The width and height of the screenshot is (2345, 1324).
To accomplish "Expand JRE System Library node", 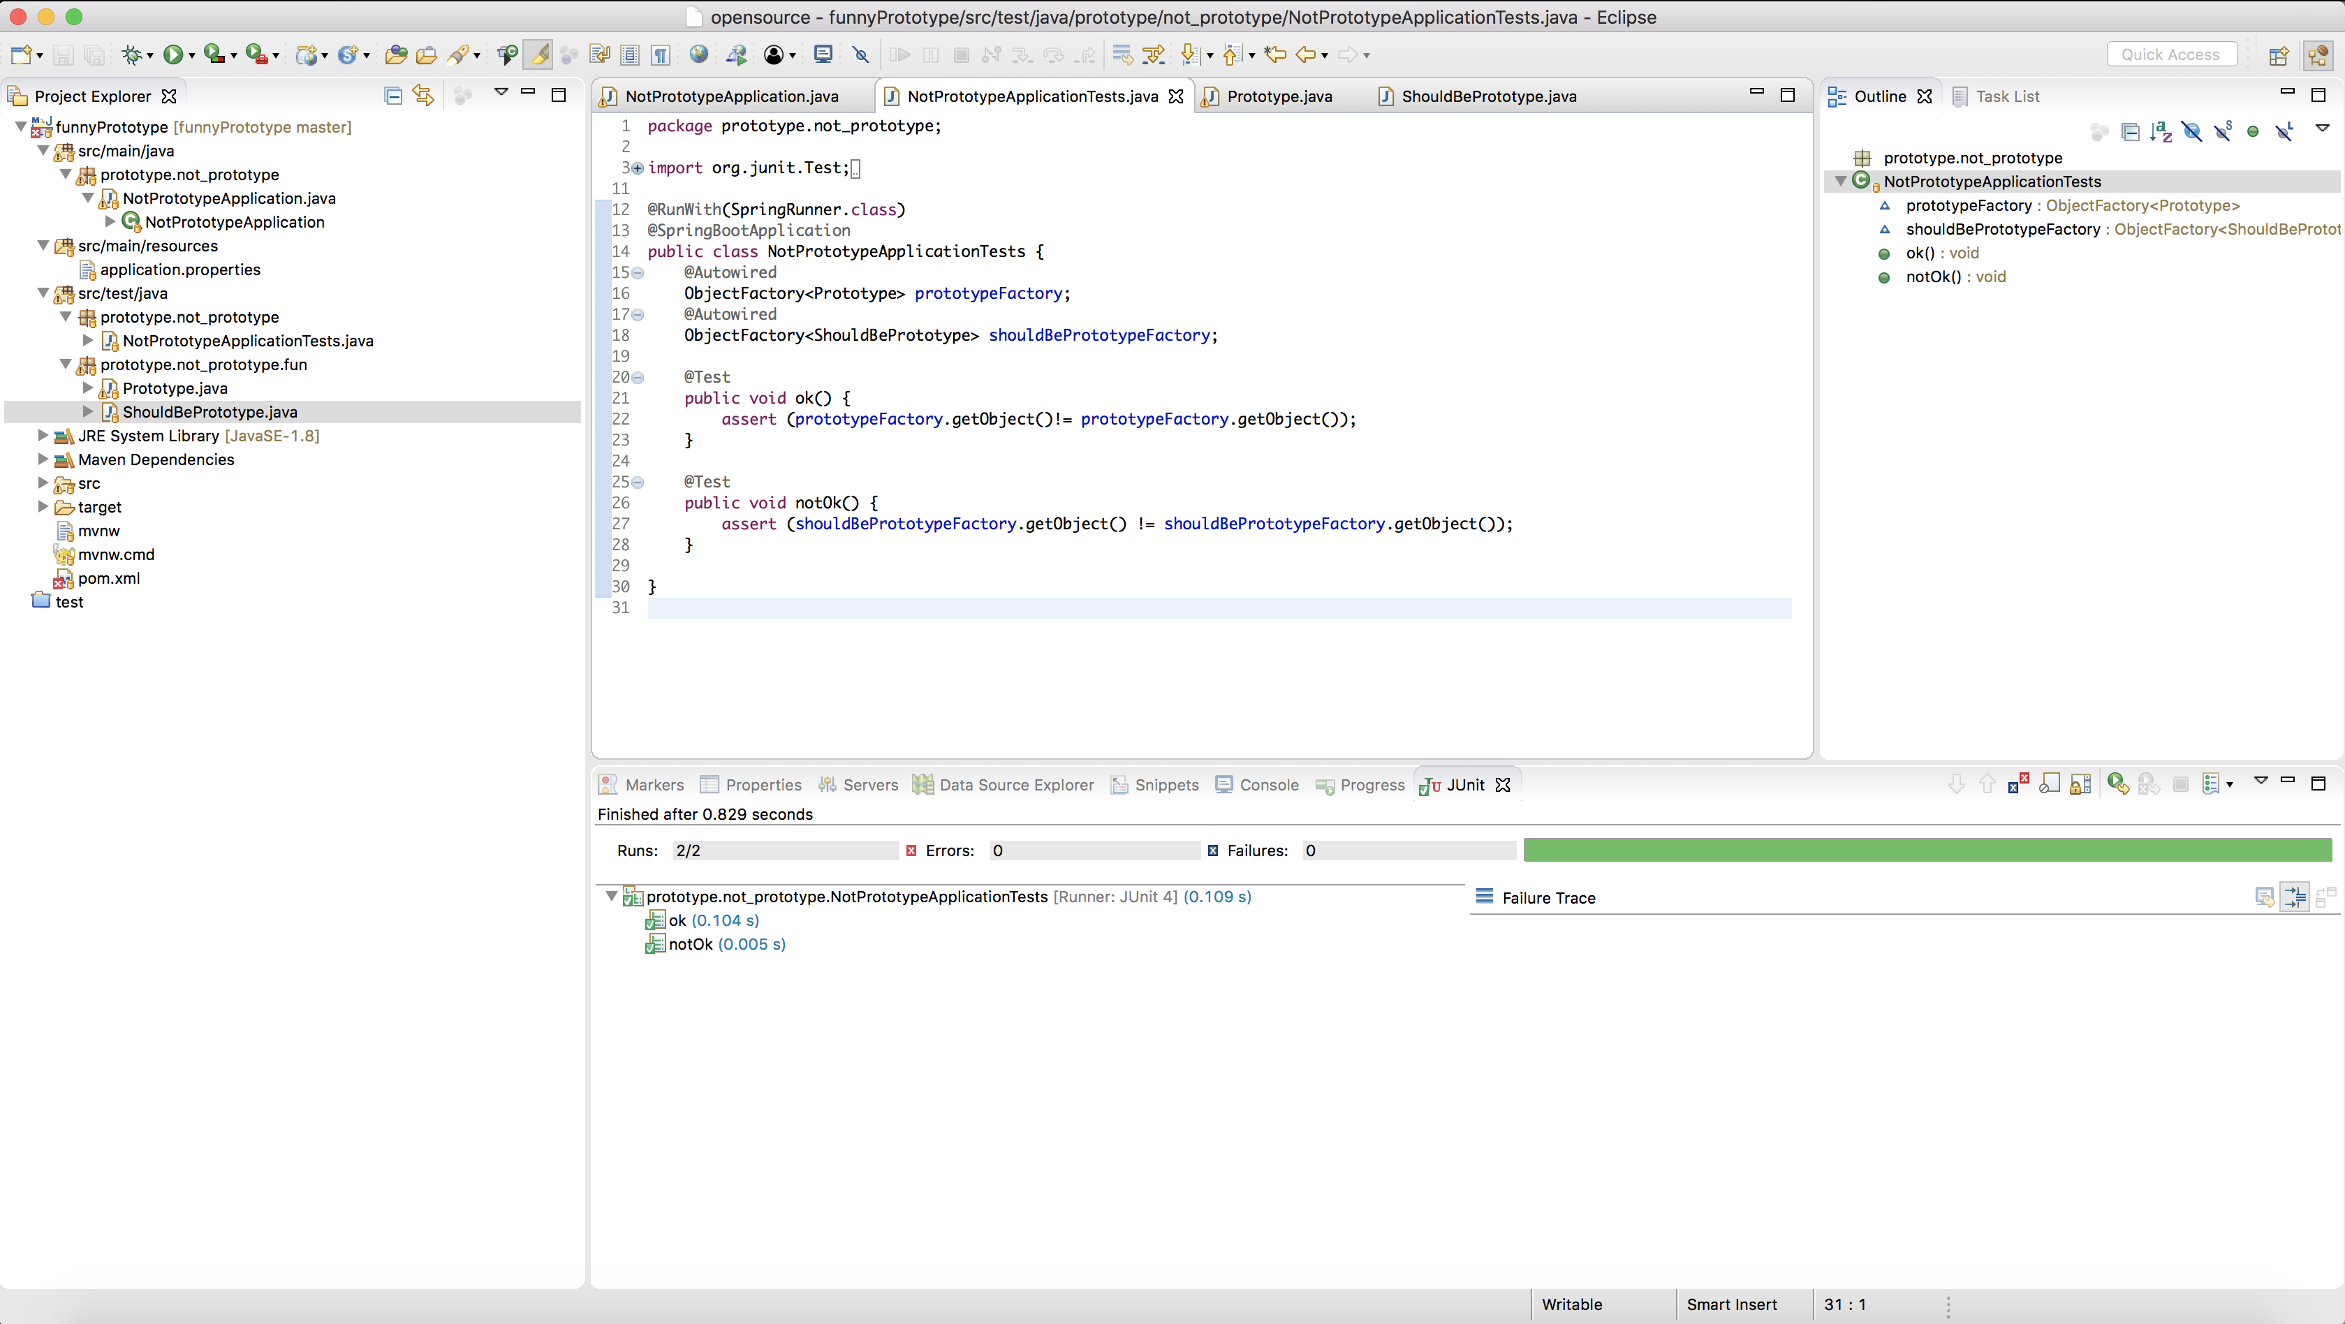I will pos(43,436).
